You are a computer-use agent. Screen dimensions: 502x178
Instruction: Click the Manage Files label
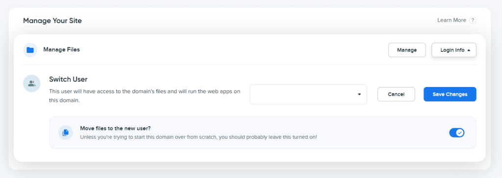[x=61, y=49]
